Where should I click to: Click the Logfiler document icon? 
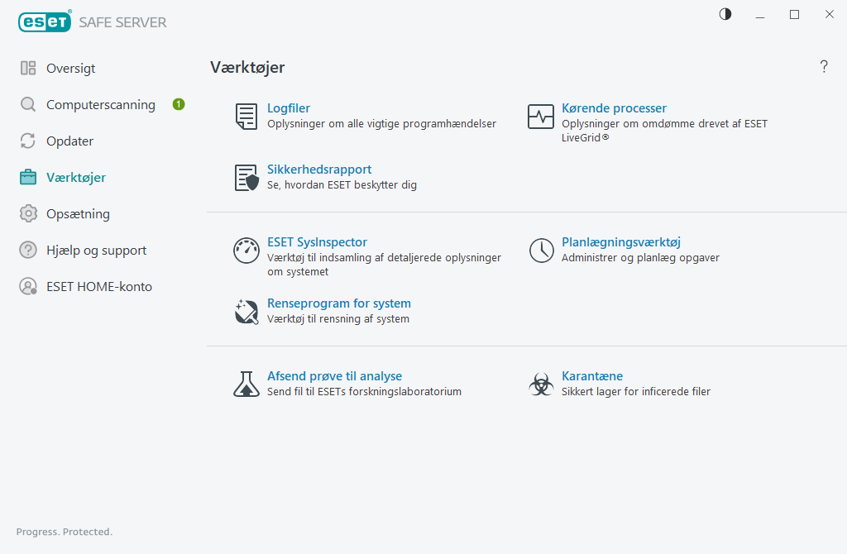pos(246,117)
